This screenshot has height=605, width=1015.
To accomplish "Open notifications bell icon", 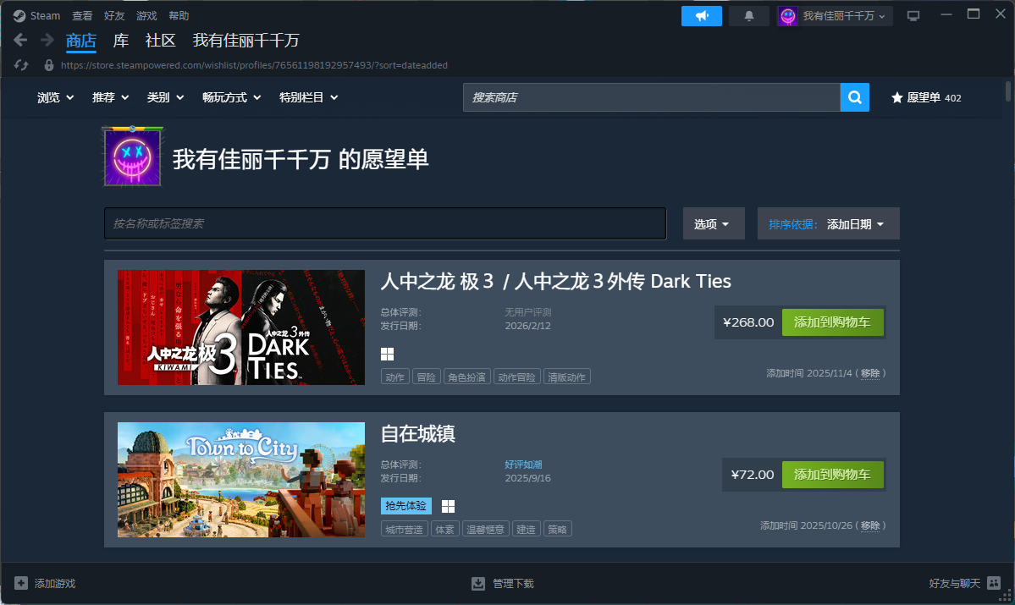I will tap(748, 16).
